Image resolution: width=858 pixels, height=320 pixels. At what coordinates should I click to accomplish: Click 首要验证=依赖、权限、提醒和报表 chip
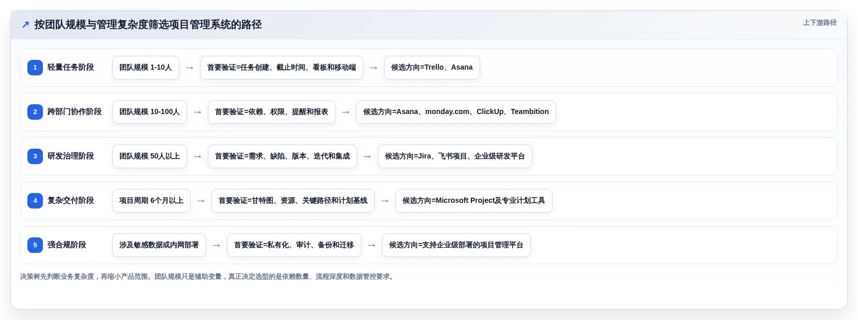pos(271,112)
